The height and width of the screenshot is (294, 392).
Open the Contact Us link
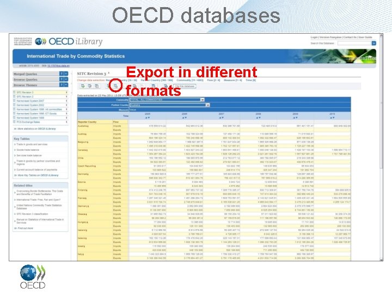click(350, 37)
